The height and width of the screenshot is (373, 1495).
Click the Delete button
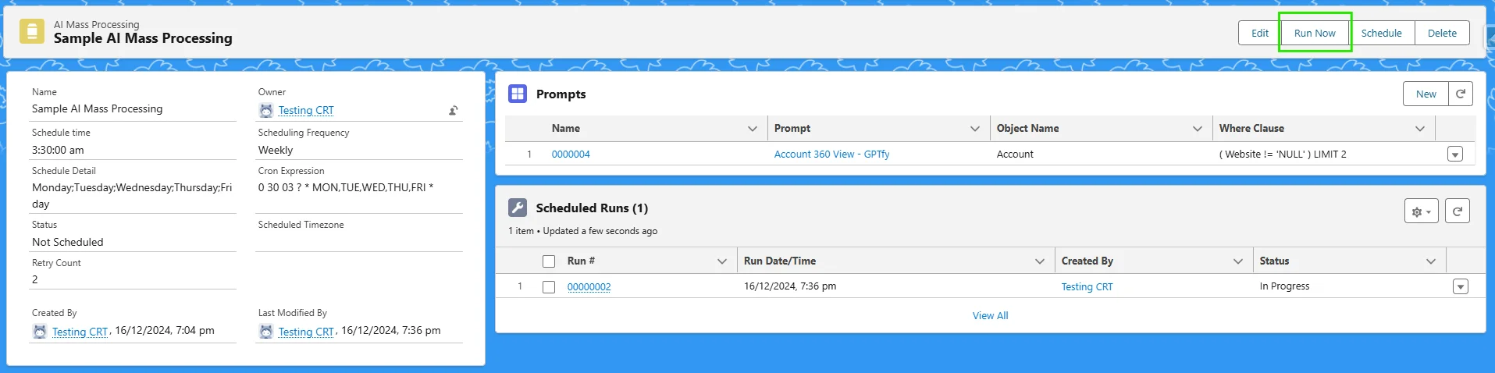pyautogui.click(x=1442, y=33)
